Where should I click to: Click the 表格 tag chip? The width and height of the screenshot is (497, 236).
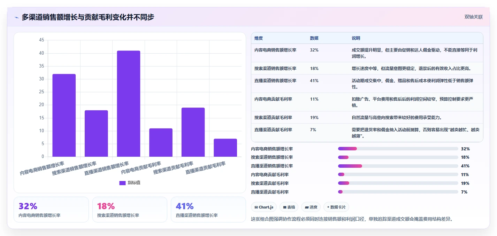(289, 207)
